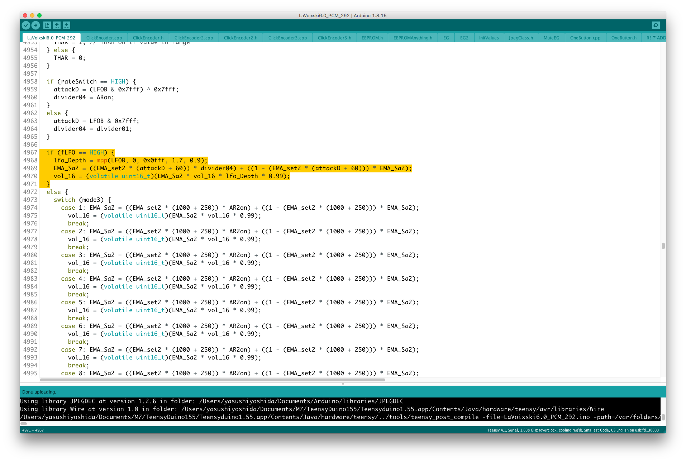
Task: Click 'attackD = LFOB & 0x7fff;' line
Action: click(x=96, y=121)
